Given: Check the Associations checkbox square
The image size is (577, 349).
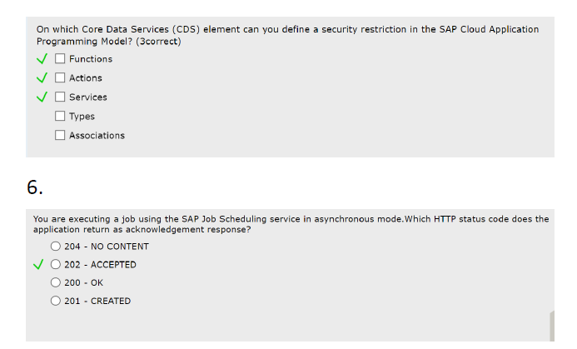Looking at the screenshot, I should [x=60, y=135].
